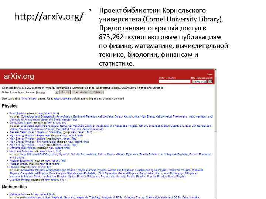The height and width of the screenshot is (199, 266).
Task: Click 'find' link in the quant-ph row
Action: [x=62, y=179]
